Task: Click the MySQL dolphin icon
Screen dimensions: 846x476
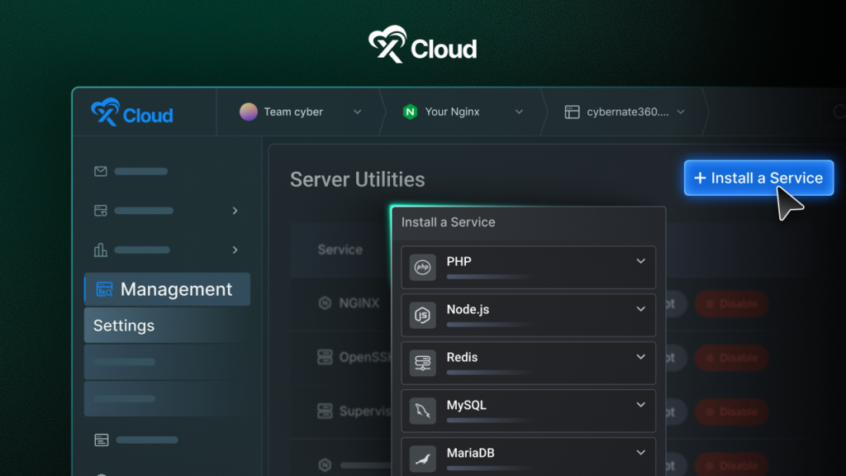Action: click(x=422, y=411)
